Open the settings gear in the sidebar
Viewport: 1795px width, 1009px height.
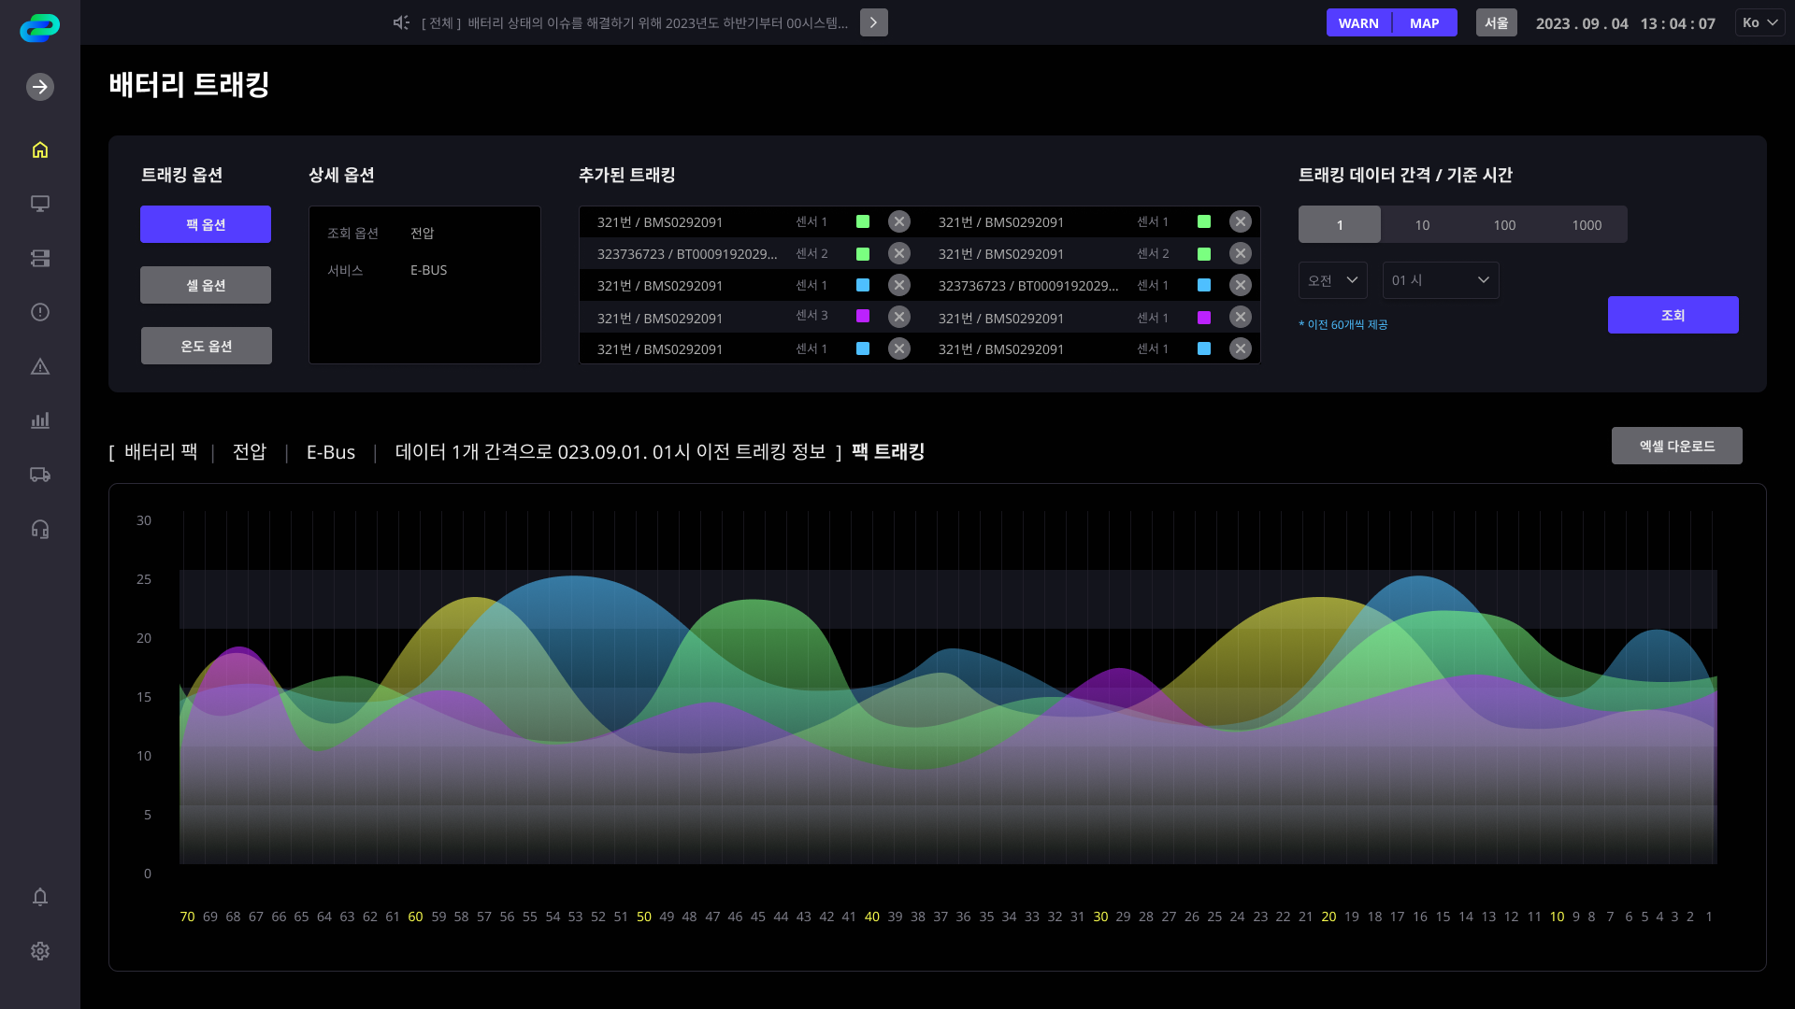(x=40, y=951)
